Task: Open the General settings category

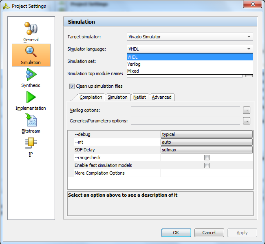Action: 31,32
